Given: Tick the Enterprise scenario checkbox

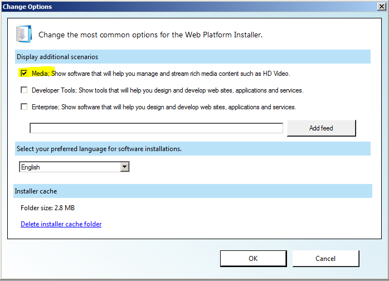Looking at the screenshot, I should point(24,106).
